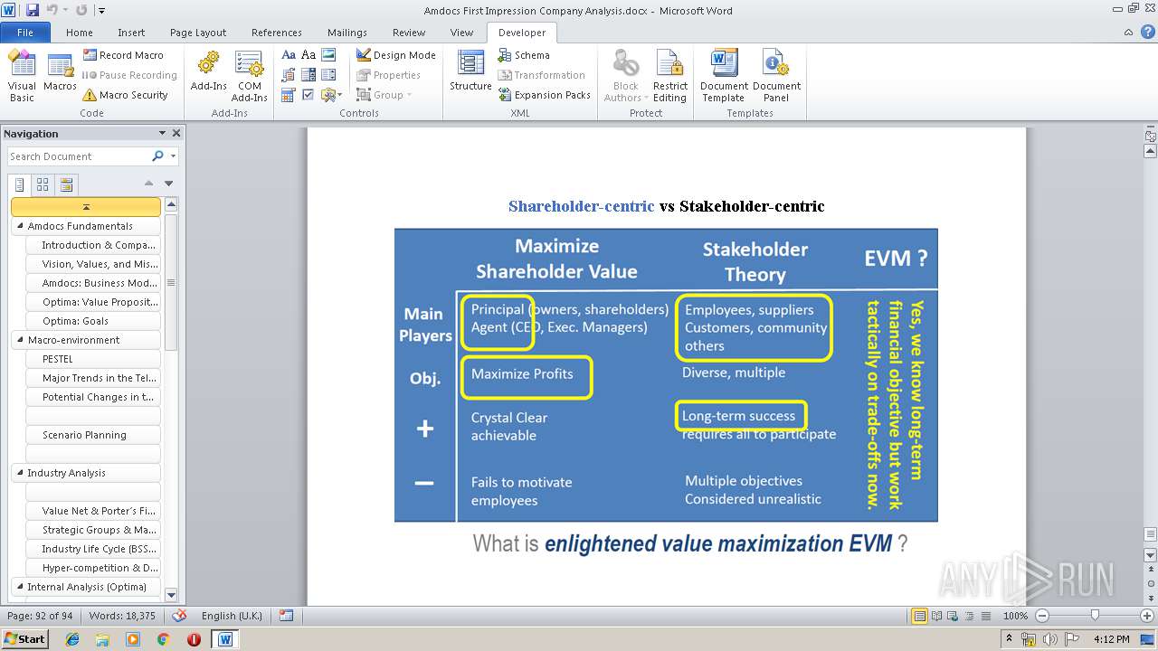Screen dimensions: 1158x651
Task: Open the Page Layout tab
Action: click(198, 33)
